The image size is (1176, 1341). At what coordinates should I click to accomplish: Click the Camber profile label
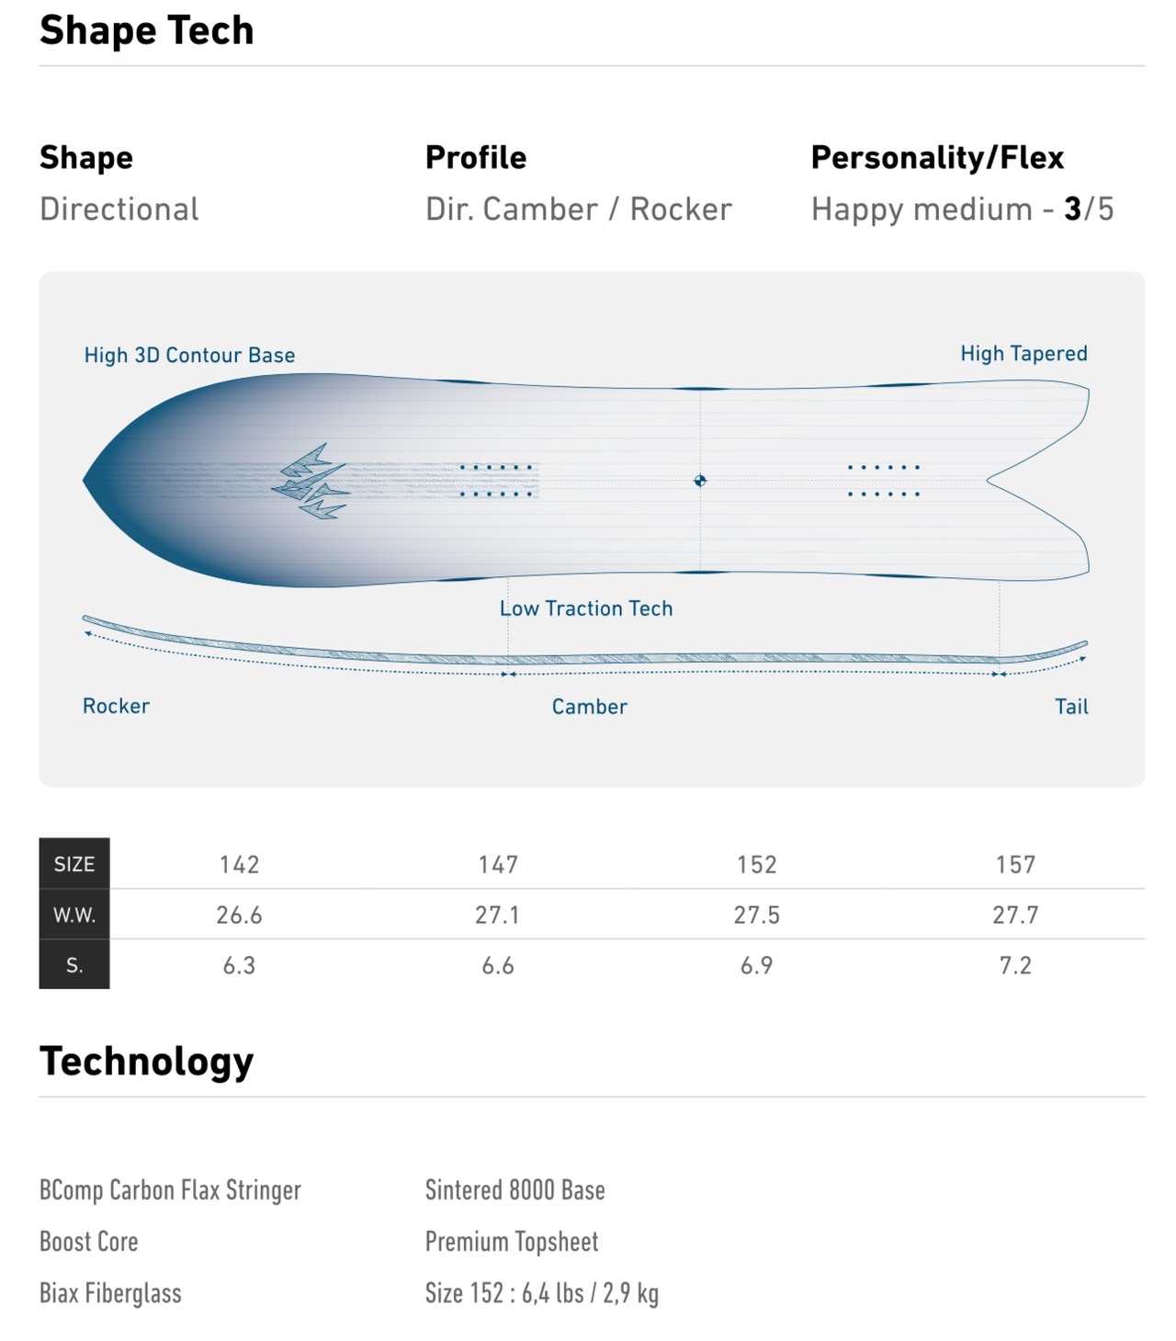tap(589, 707)
